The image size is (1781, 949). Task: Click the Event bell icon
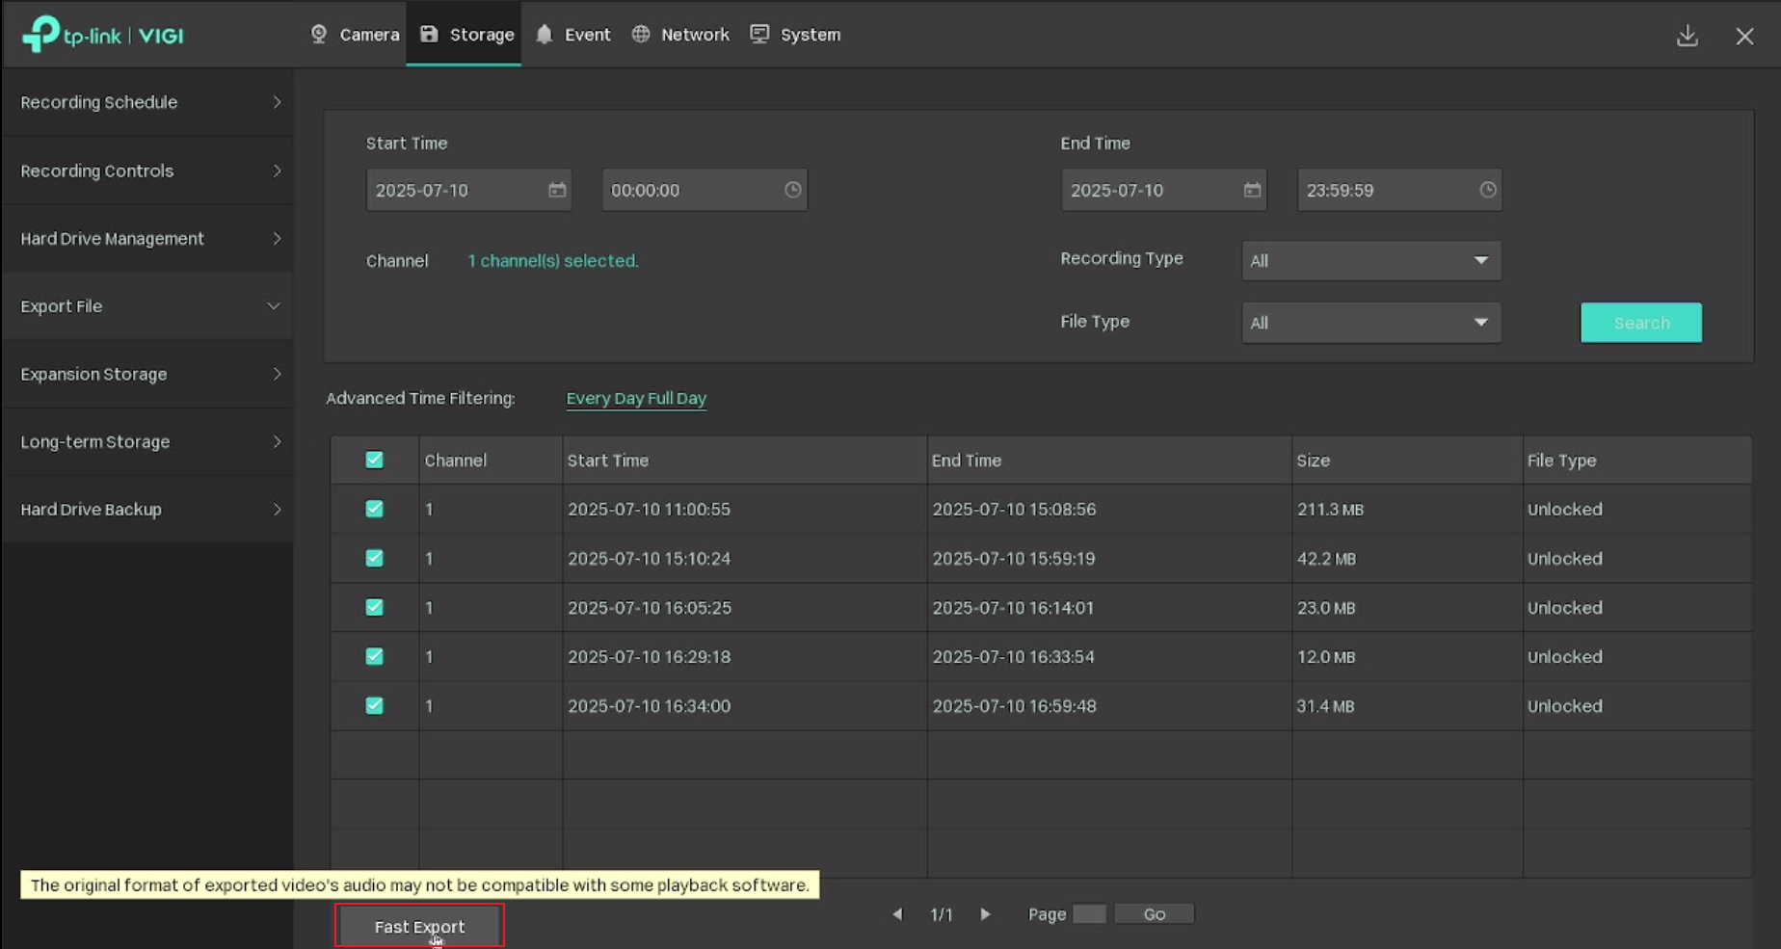coord(543,34)
